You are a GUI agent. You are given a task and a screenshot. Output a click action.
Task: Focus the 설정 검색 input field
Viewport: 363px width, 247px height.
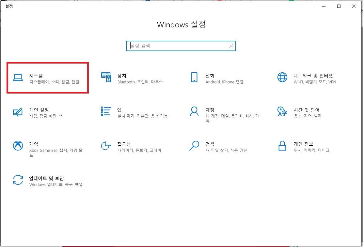coord(181,46)
